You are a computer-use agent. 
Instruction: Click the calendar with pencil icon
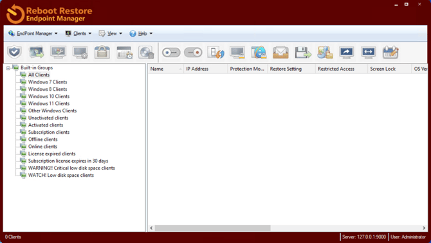[x=390, y=52]
